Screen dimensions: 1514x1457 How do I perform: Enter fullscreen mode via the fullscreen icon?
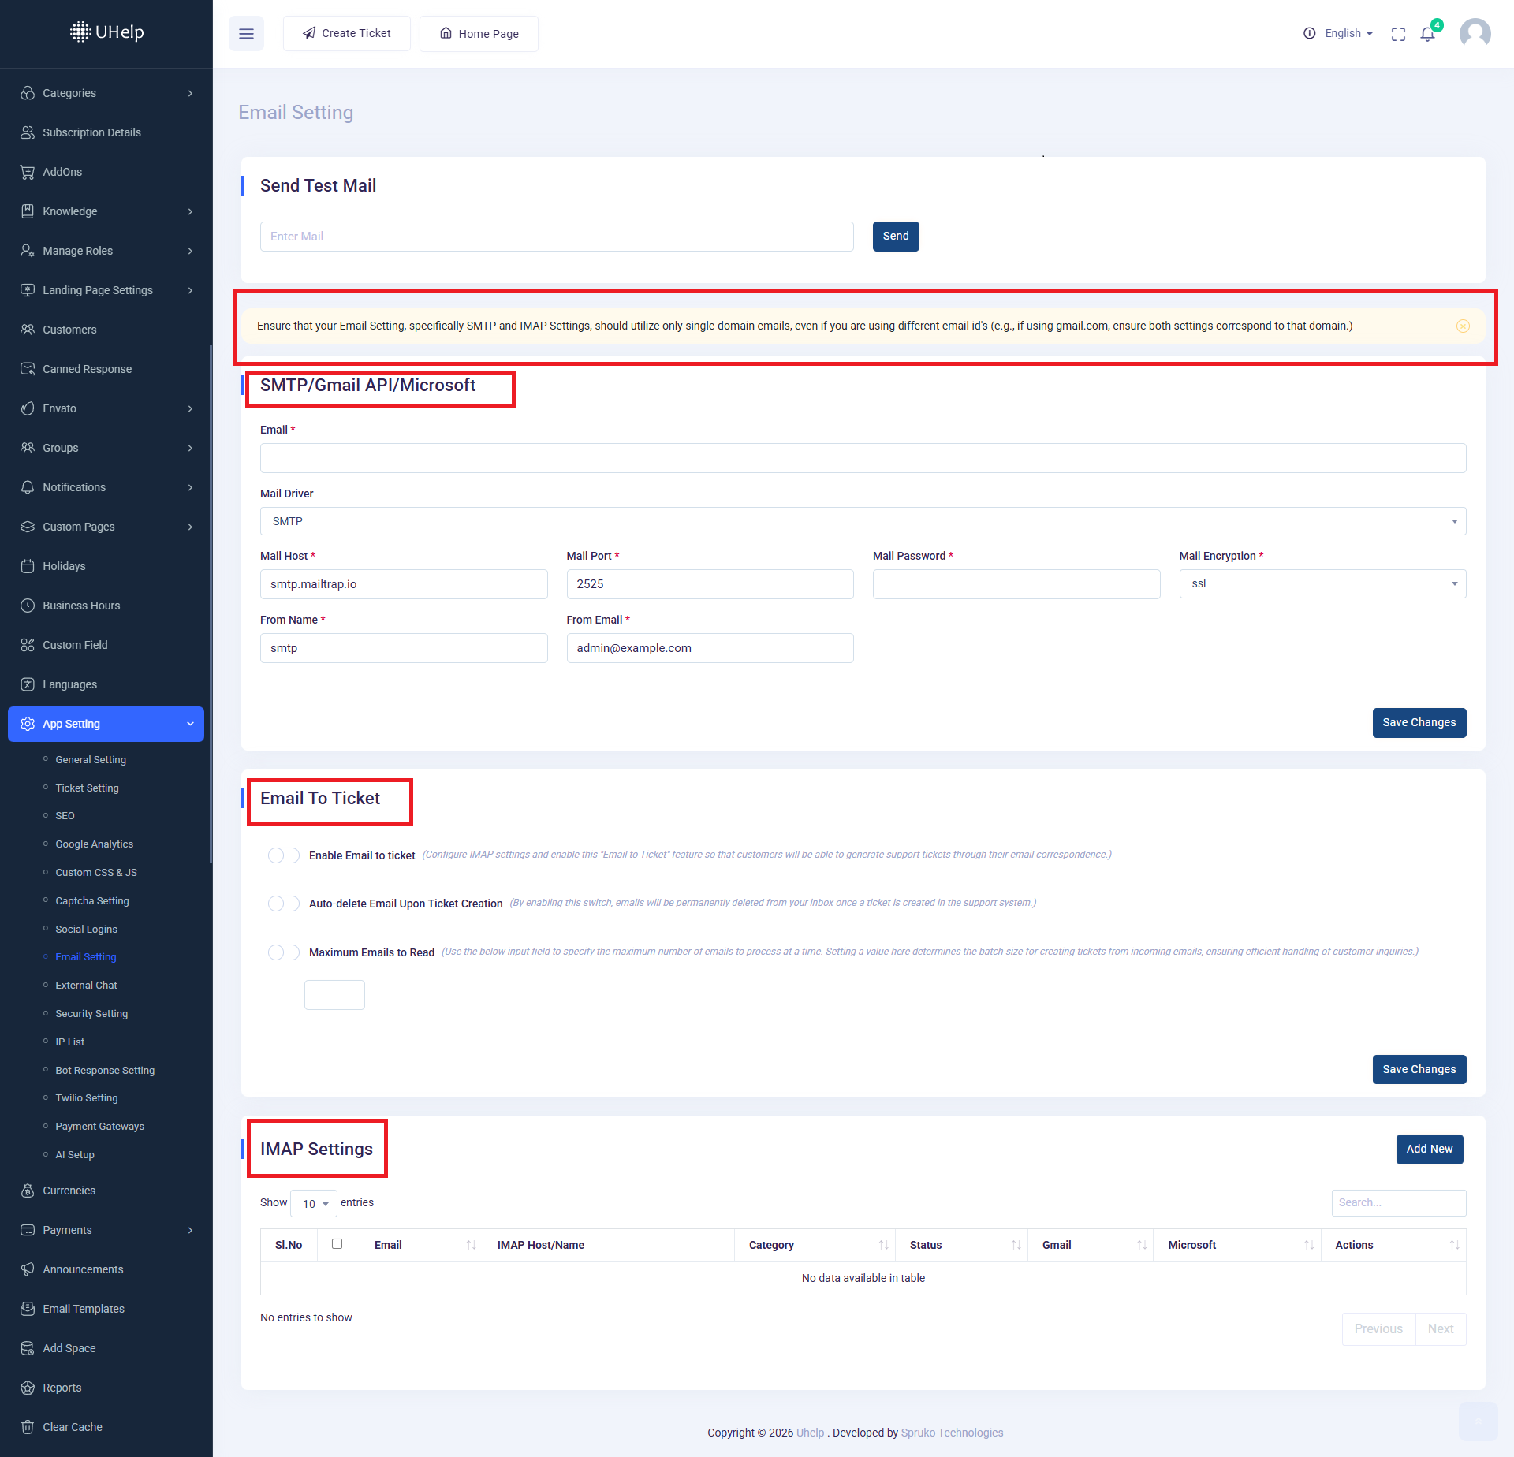[x=1398, y=34]
